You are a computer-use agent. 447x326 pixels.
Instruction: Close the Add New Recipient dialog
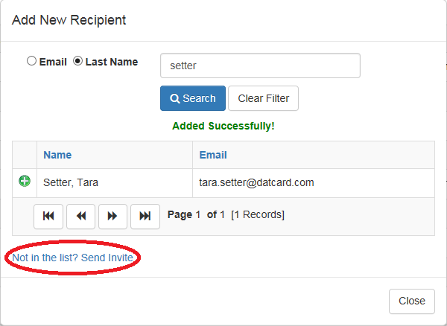[x=412, y=301]
